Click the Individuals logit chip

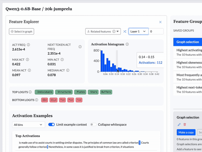pyautogui.click(x=44, y=92)
